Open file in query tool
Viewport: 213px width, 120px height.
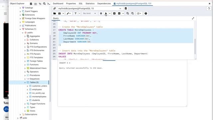[x=55, y=13]
